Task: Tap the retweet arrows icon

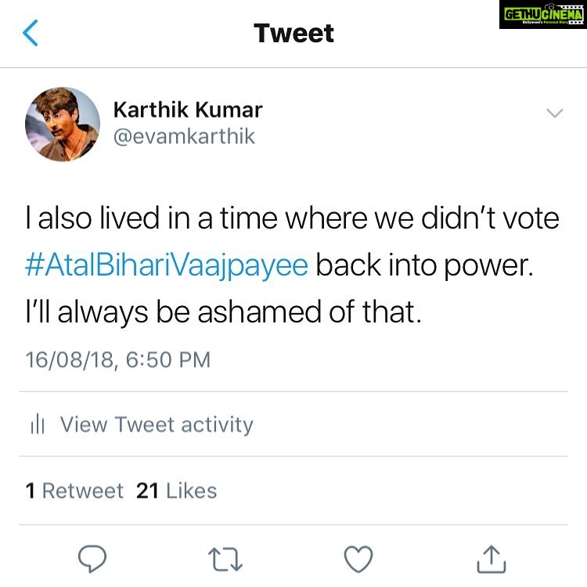Action: coord(225,560)
